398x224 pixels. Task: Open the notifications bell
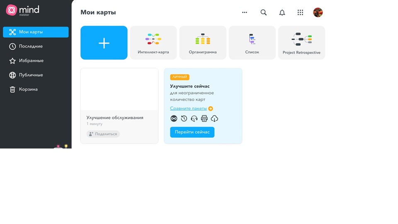pos(282,12)
